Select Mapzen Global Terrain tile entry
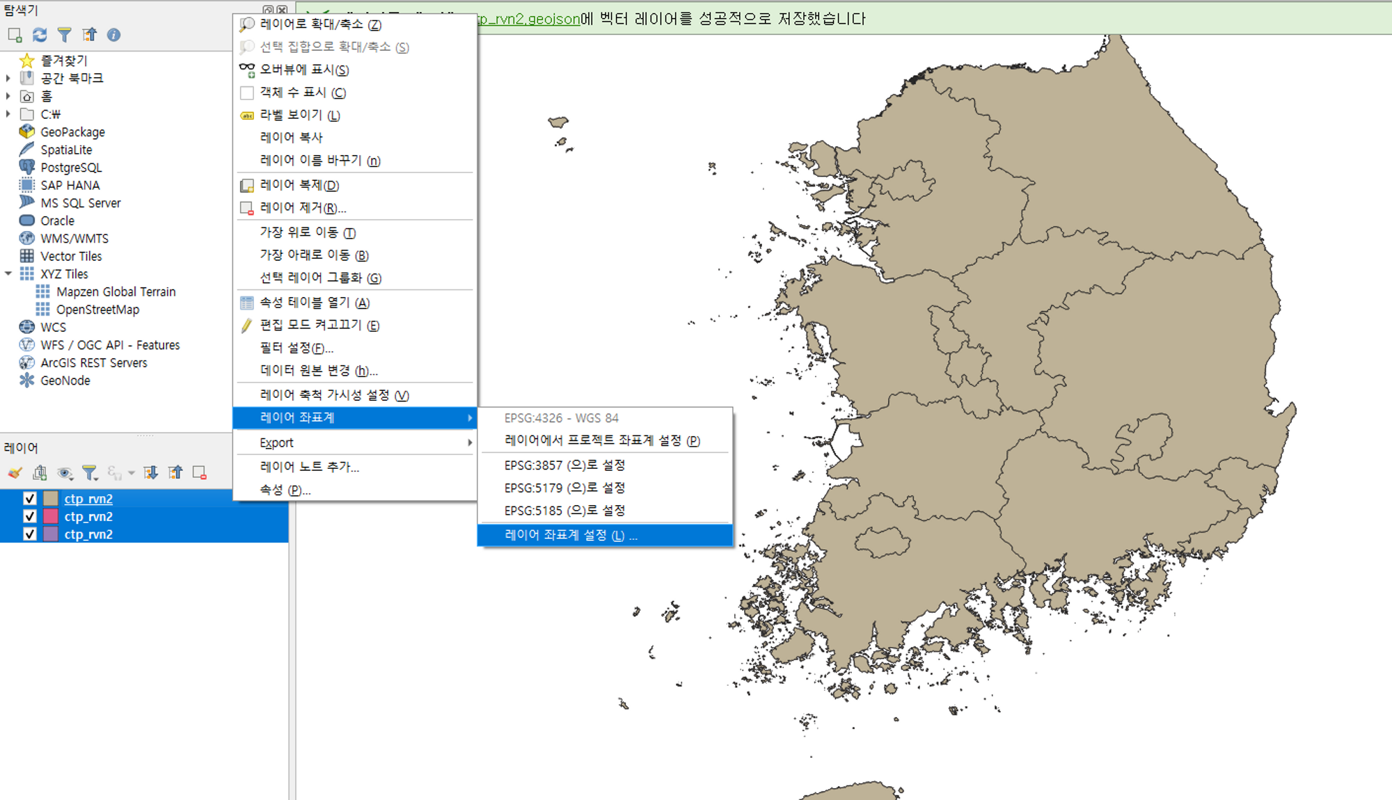The width and height of the screenshot is (1392, 800). coord(116,291)
